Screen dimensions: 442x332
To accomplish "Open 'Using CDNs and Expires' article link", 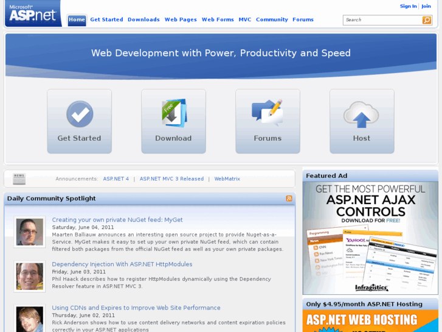I will (x=136, y=308).
